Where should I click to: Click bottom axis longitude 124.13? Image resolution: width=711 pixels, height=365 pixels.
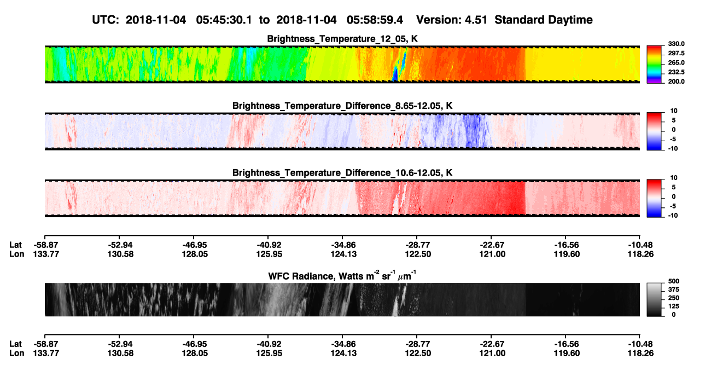pyautogui.click(x=342, y=353)
